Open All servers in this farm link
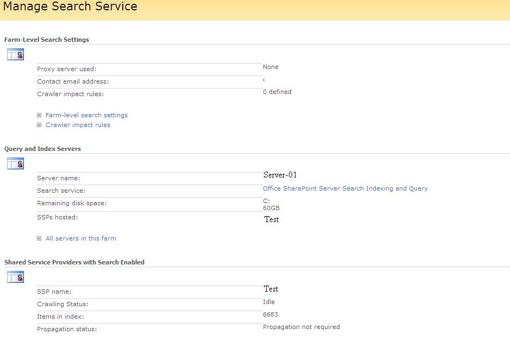Image resolution: width=510 pixels, height=354 pixels. 81,238
